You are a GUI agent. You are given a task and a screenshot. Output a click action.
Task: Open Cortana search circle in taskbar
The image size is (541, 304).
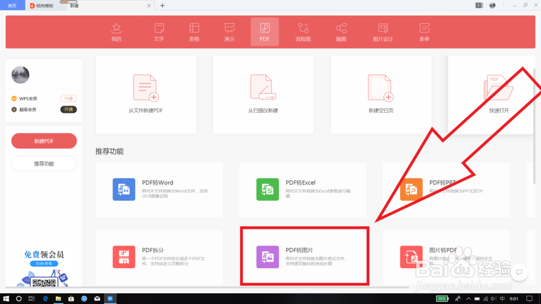[x=18, y=299]
